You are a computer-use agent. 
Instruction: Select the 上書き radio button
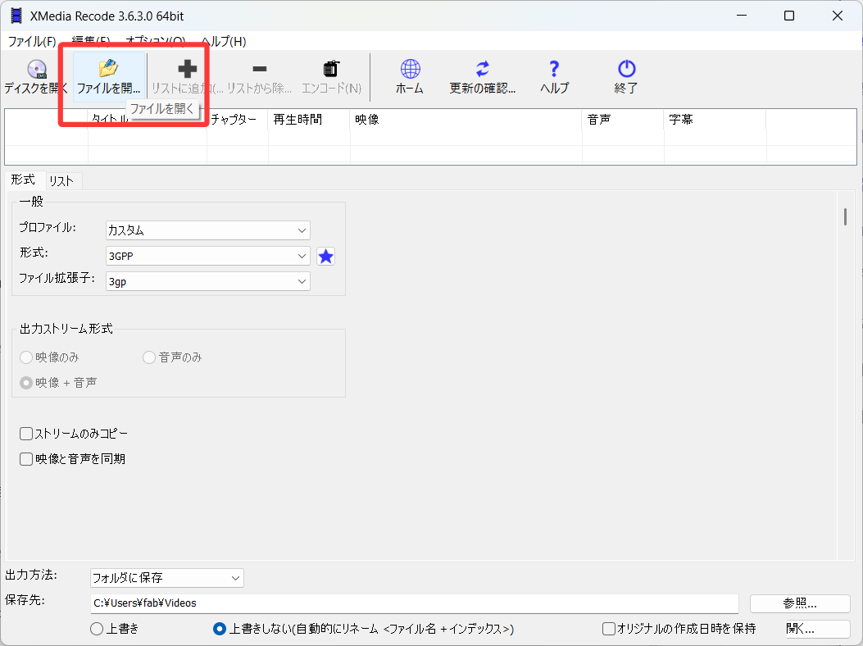coord(97,629)
